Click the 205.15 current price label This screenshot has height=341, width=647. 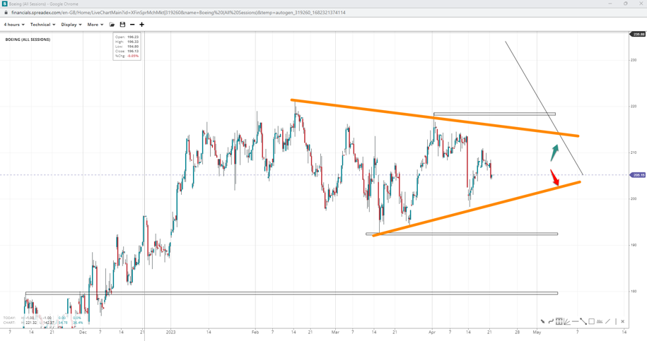click(x=638, y=175)
